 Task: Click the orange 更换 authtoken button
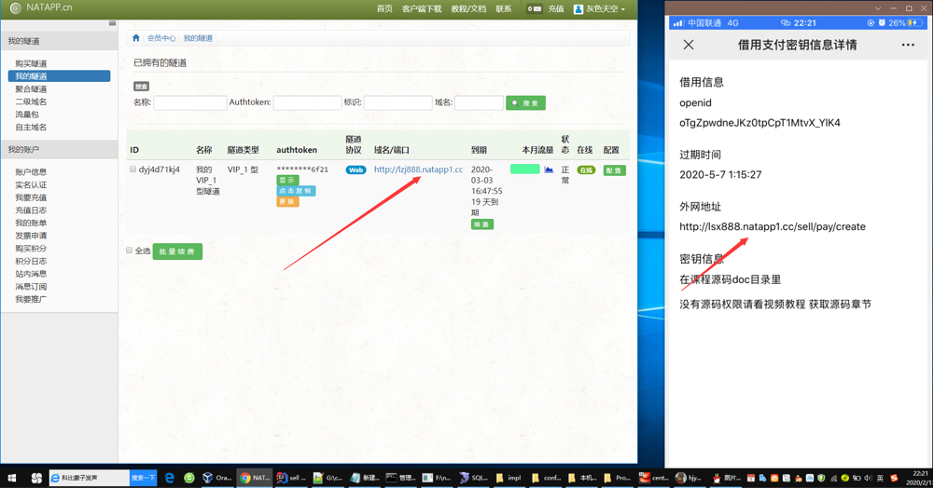(287, 201)
